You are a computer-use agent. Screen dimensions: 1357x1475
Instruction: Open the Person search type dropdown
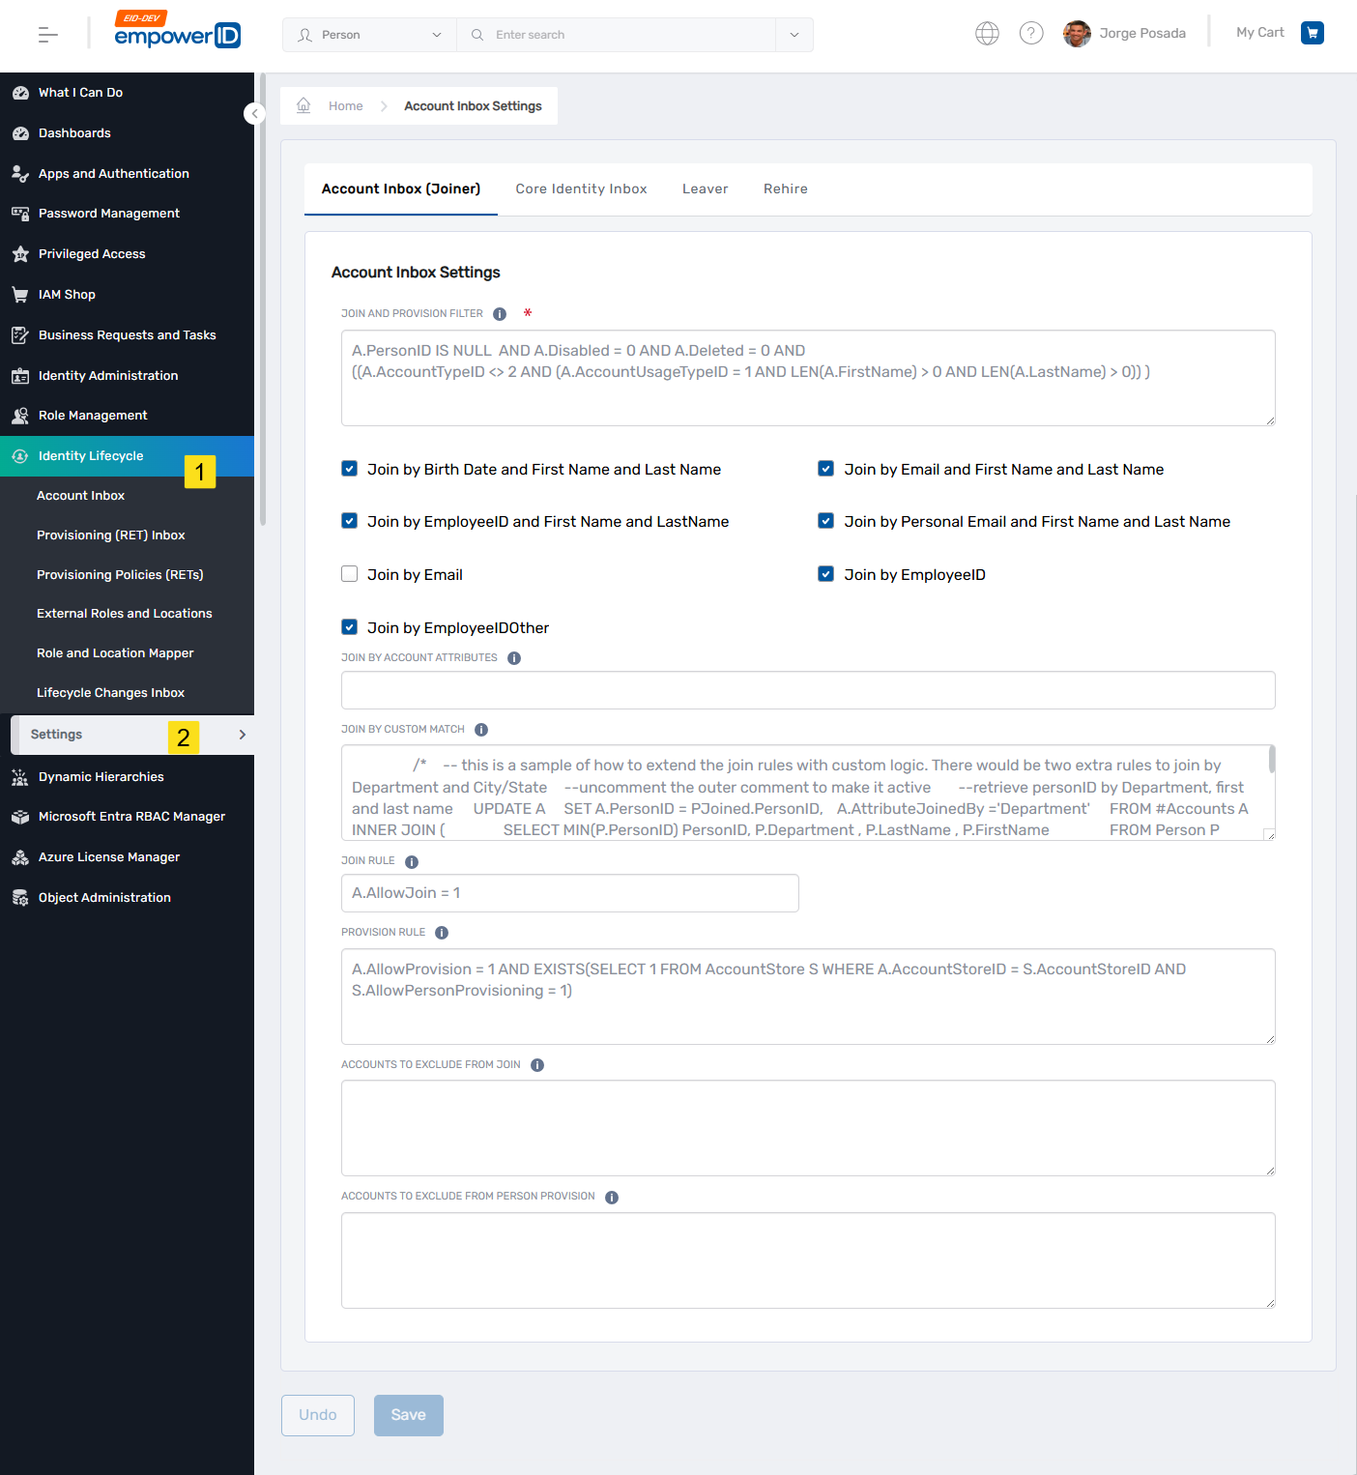click(x=367, y=34)
